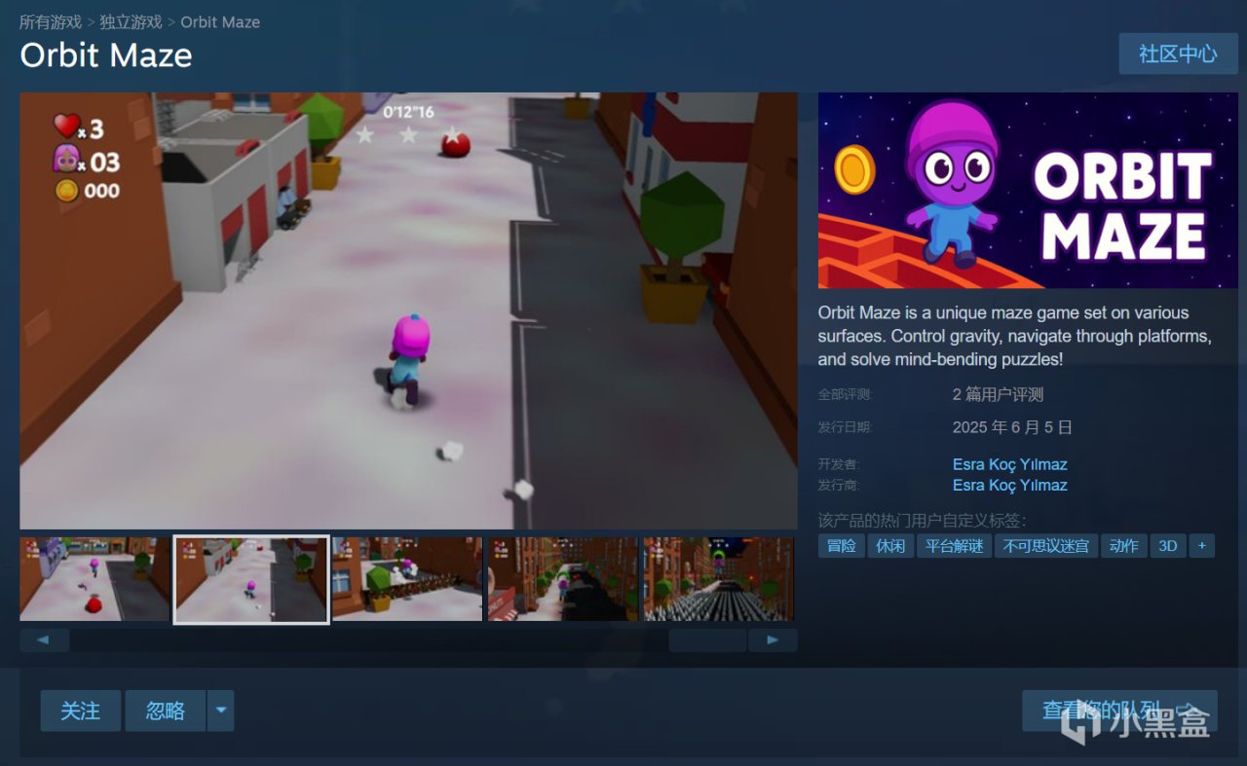Image resolution: width=1247 pixels, height=766 pixels.
Task: Add a tag with the plus button
Action: [1201, 546]
